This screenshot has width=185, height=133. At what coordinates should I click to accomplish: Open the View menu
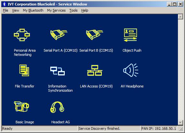tap(15, 10)
